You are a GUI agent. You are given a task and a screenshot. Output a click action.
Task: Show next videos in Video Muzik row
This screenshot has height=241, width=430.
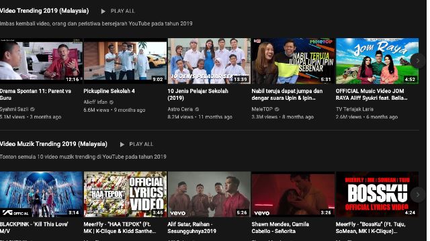pyautogui.click(x=418, y=195)
